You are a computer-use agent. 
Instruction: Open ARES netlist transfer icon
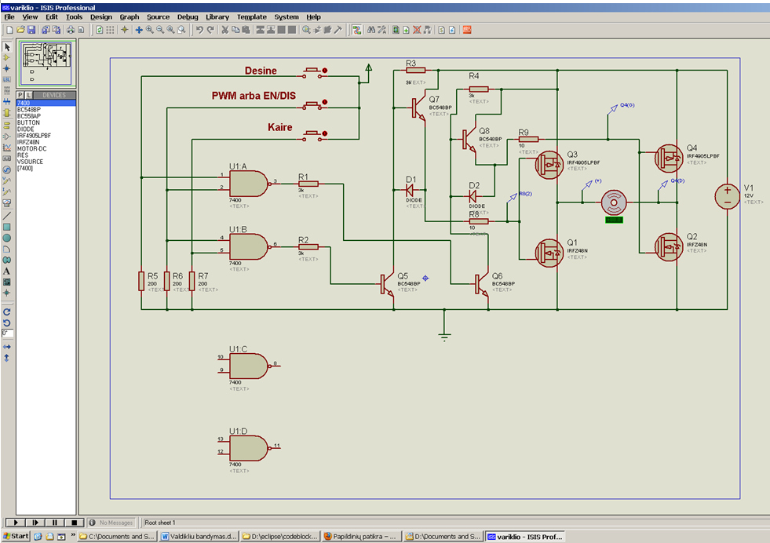tap(467, 30)
